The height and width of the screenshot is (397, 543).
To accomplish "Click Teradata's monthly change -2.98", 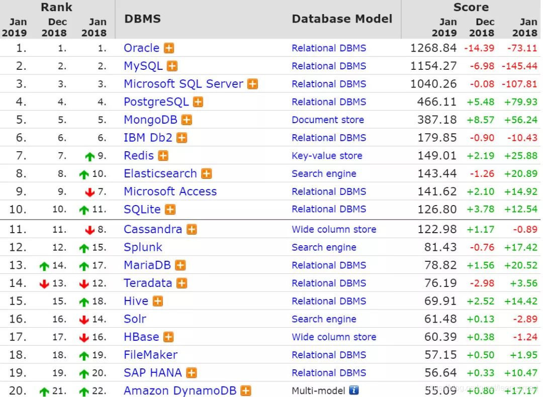I will (x=482, y=283).
